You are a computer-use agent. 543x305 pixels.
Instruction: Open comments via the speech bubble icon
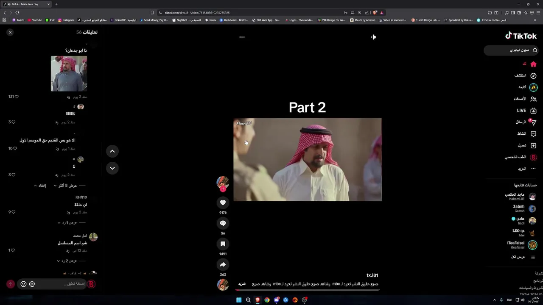[x=223, y=223]
